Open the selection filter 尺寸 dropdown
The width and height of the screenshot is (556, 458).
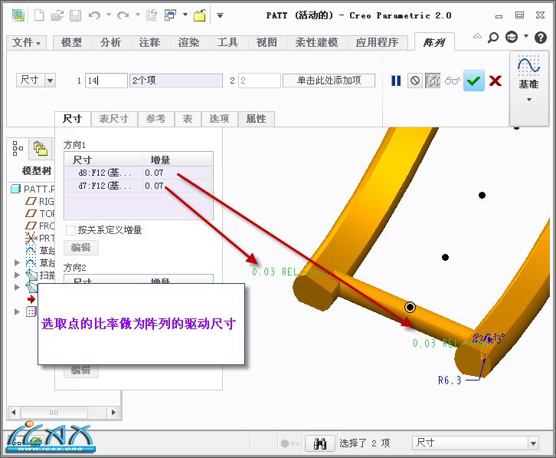click(x=533, y=443)
